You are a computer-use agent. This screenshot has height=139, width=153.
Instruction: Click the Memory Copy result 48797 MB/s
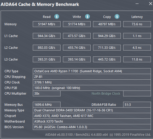tap(107, 24)
